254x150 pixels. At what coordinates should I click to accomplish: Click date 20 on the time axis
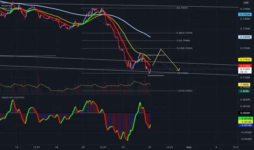coord(83,147)
